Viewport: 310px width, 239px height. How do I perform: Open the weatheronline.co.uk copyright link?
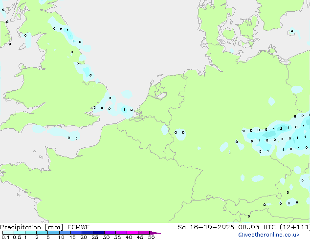[x=269, y=235]
